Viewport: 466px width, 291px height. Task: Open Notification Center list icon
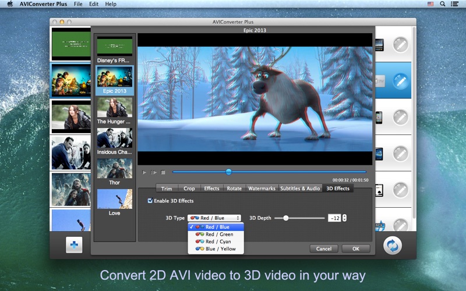click(x=454, y=4)
